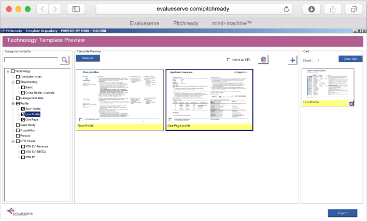Click the Row Profile yellow caption label

pyautogui.click(x=120, y=126)
